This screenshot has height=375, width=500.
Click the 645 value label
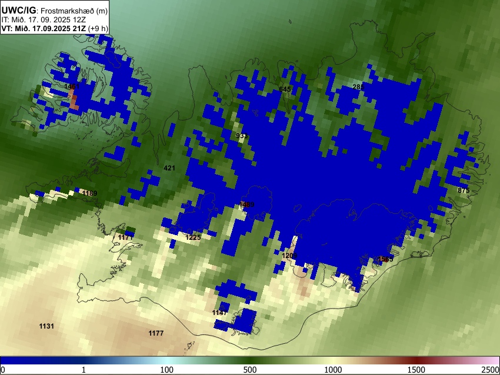coord(285,89)
